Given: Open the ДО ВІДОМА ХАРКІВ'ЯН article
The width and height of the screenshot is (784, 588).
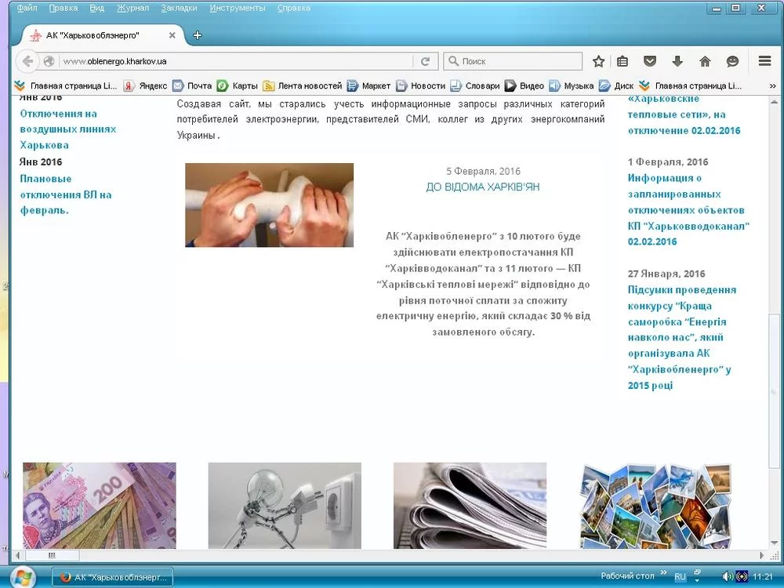Looking at the screenshot, I should coord(482,187).
